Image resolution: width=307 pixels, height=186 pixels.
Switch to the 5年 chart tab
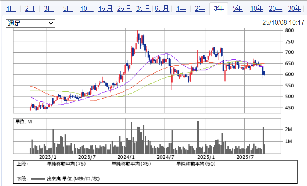(x=237, y=8)
